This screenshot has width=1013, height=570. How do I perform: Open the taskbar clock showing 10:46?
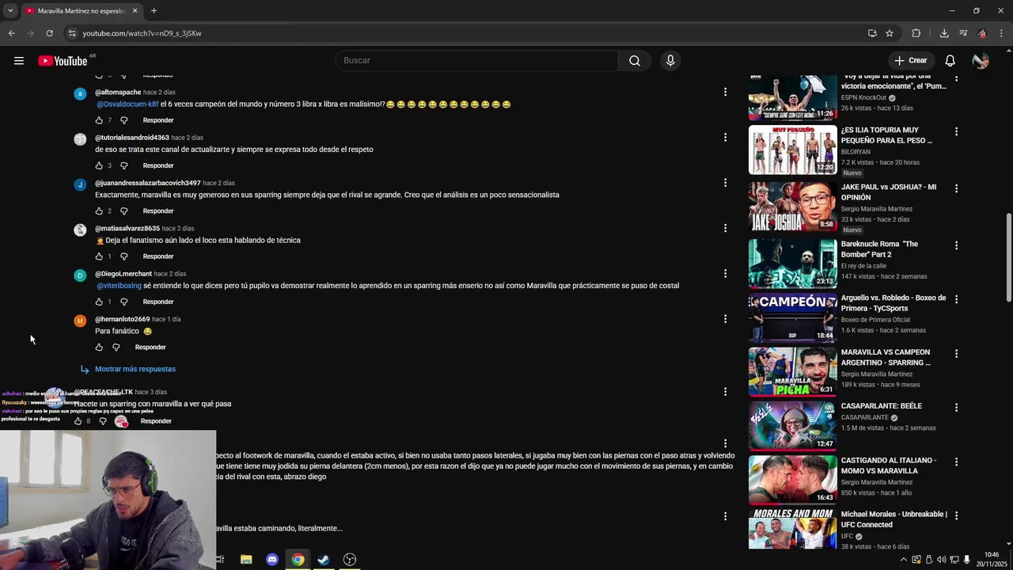991,560
